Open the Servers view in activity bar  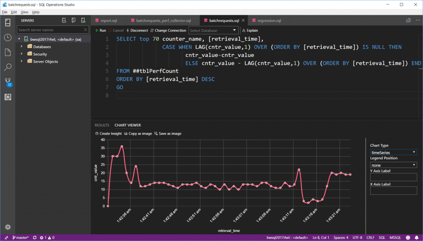7,22
